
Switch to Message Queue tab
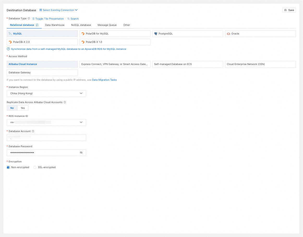[107, 25]
